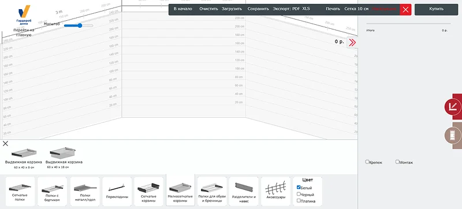Click the 0 р. price label beside chevron
Viewport: 462px width, 209px height.
(339, 42)
